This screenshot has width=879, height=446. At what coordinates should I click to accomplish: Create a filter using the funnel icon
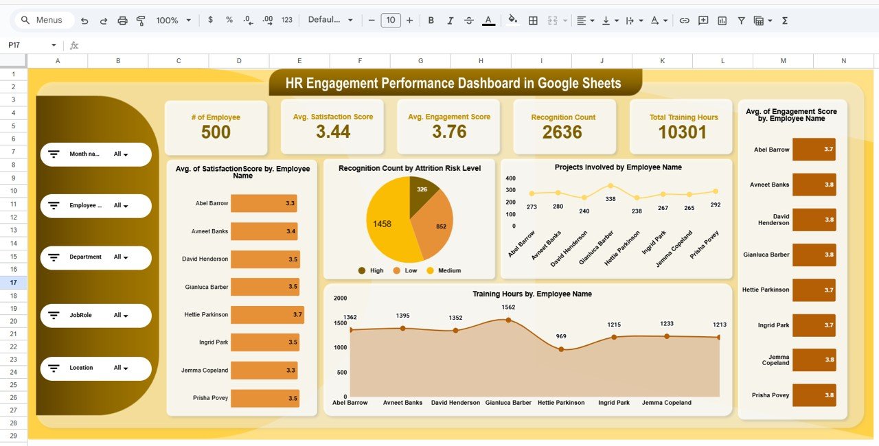click(x=741, y=20)
